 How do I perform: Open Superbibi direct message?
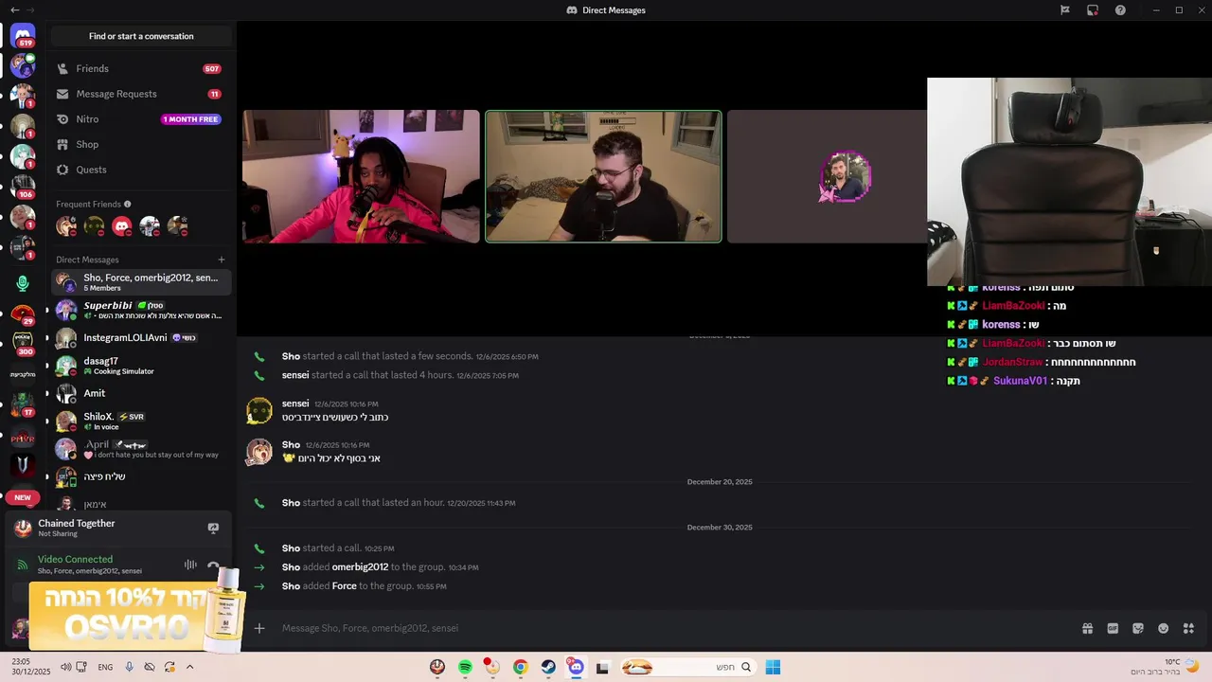point(141,310)
